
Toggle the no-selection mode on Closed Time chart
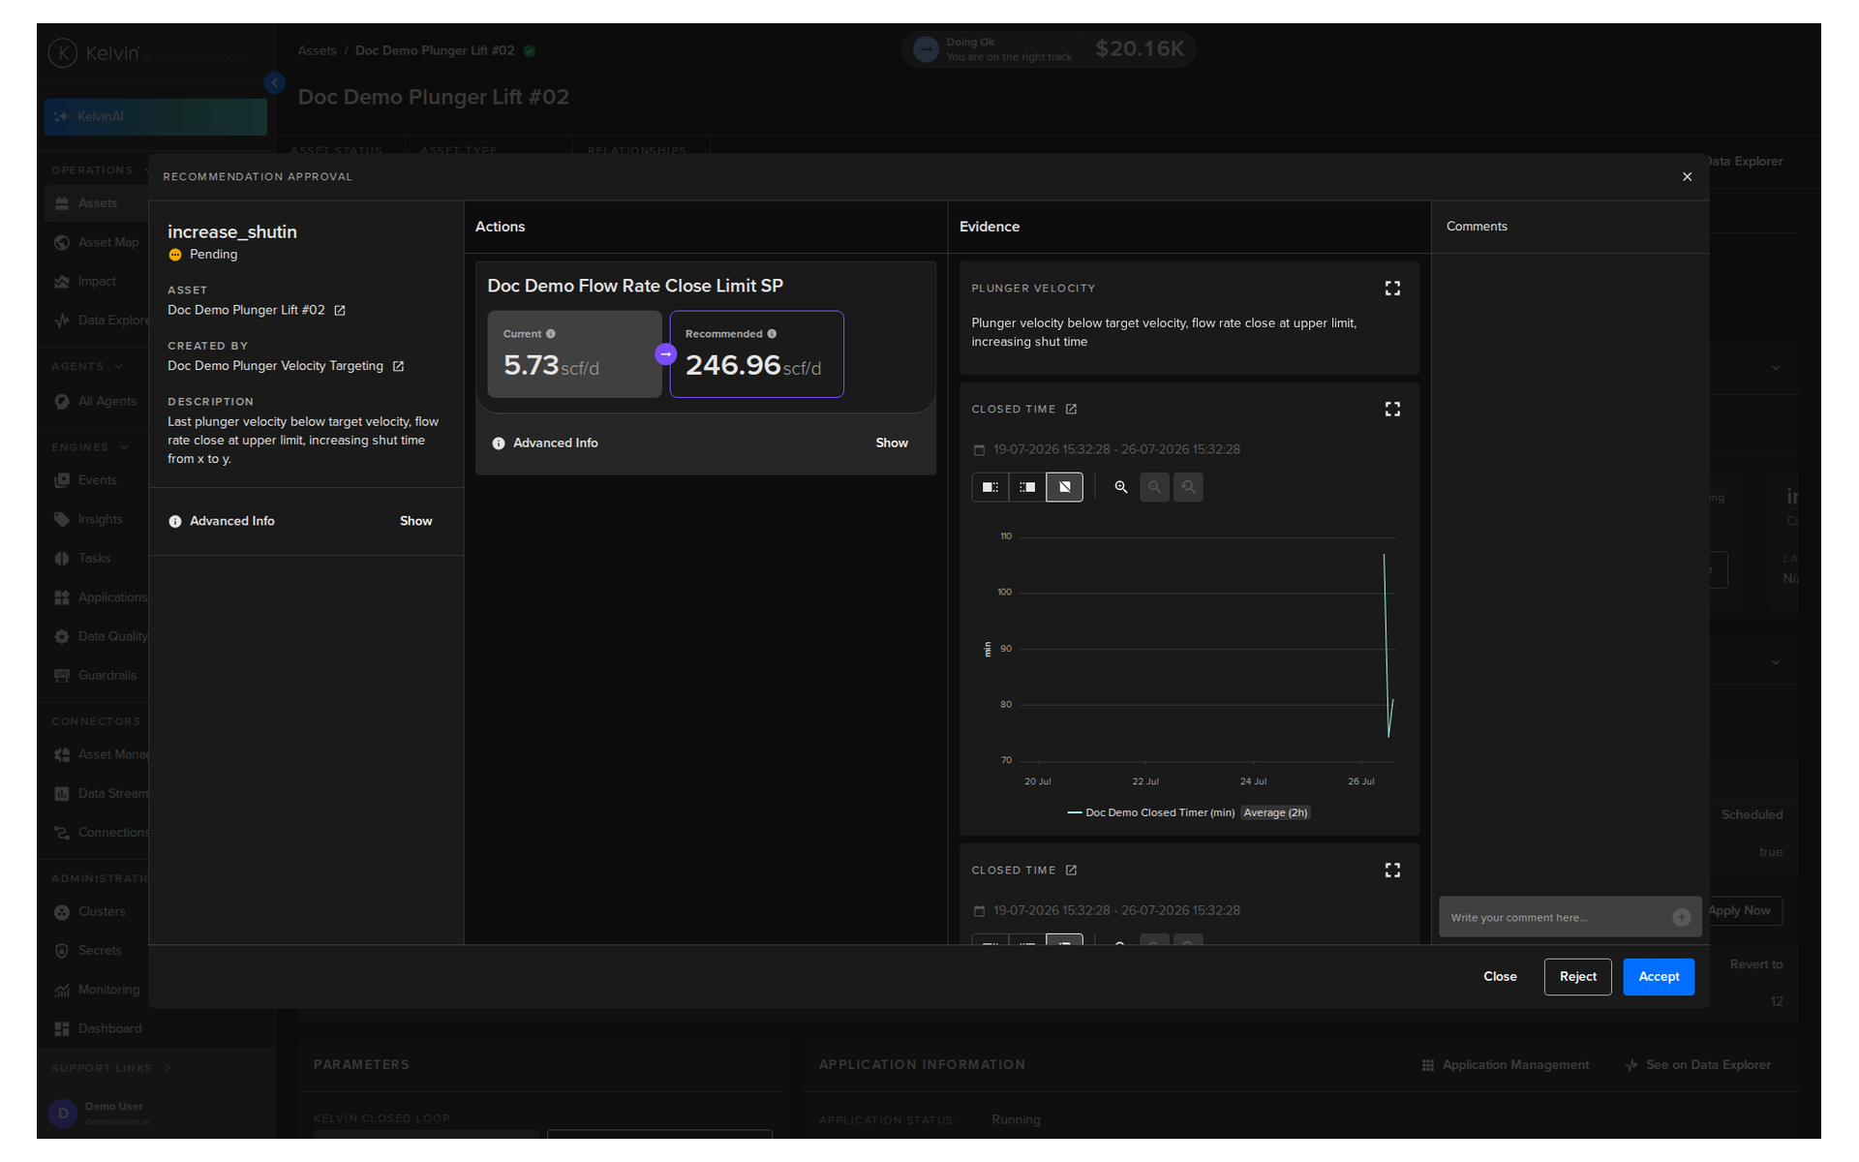point(1064,487)
